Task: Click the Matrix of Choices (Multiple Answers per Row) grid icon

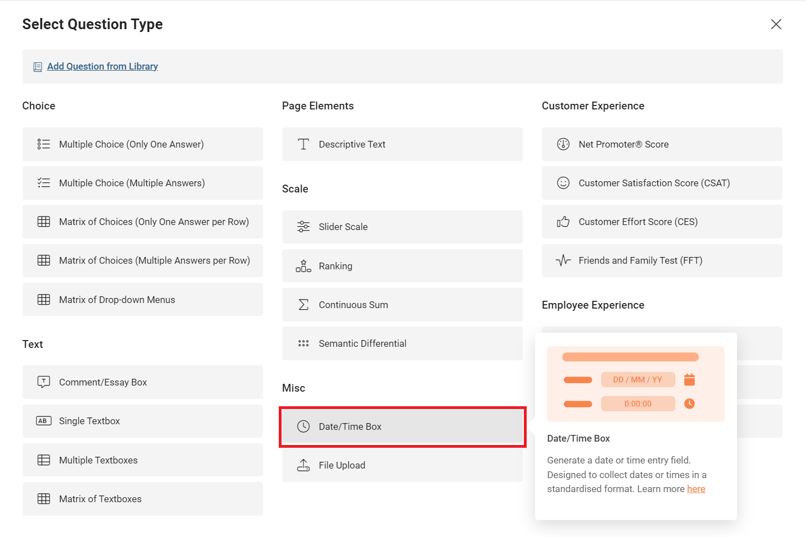Action: (44, 260)
